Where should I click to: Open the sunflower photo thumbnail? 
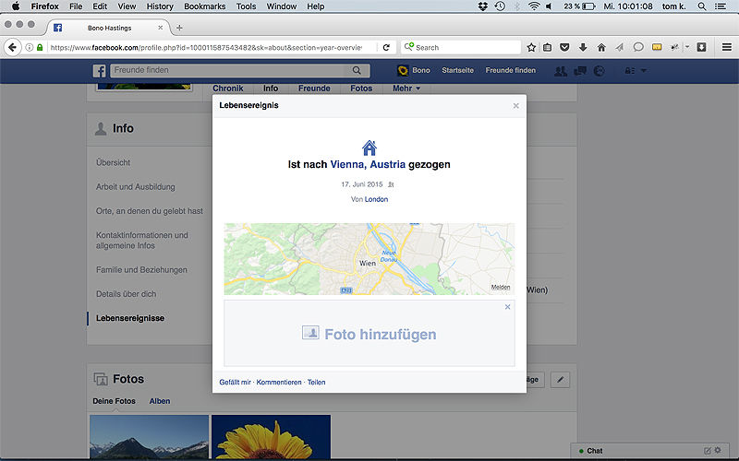(271, 436)
